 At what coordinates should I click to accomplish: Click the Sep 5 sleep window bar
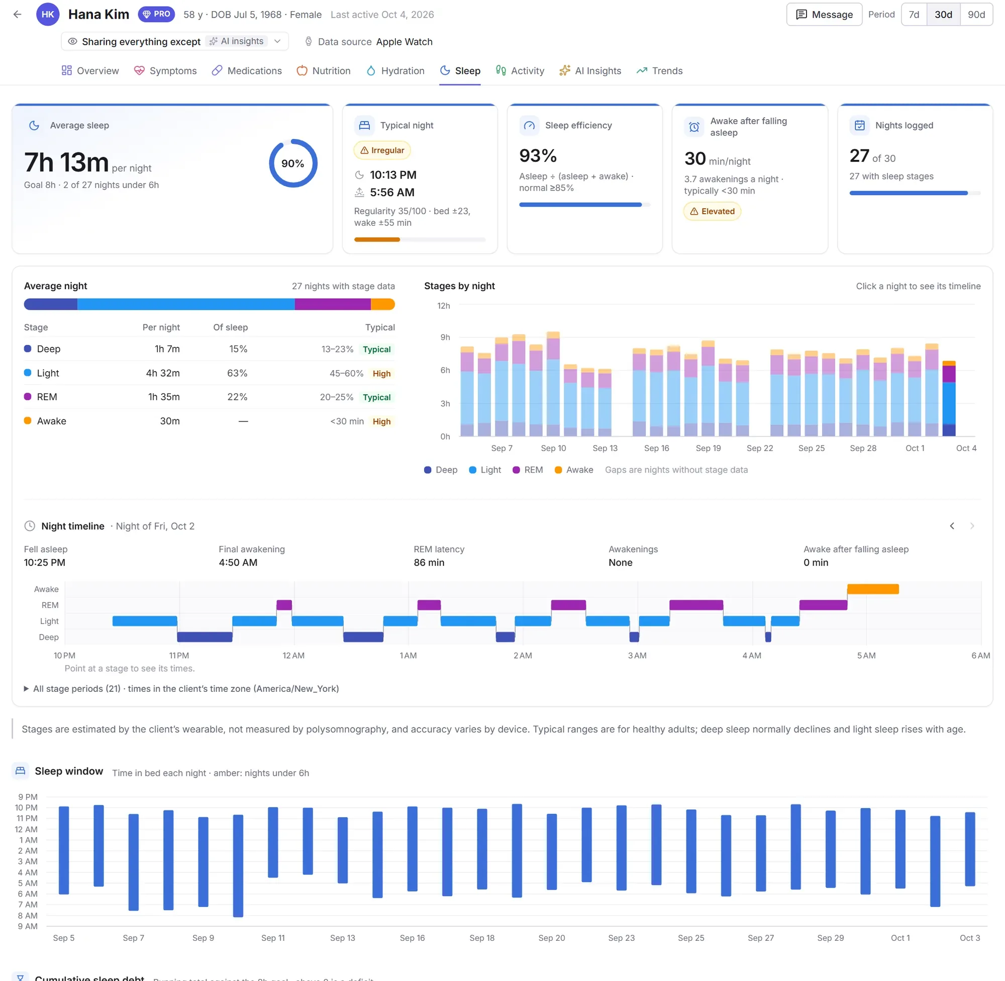64,850
